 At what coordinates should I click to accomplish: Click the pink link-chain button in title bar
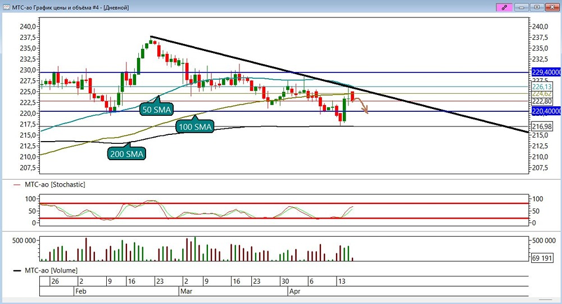tap(504, 7)
